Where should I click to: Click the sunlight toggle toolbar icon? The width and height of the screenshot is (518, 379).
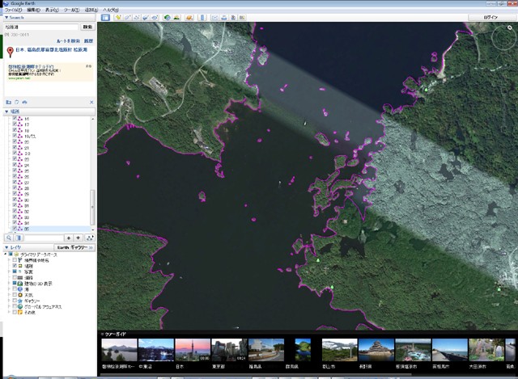point(177,16)
